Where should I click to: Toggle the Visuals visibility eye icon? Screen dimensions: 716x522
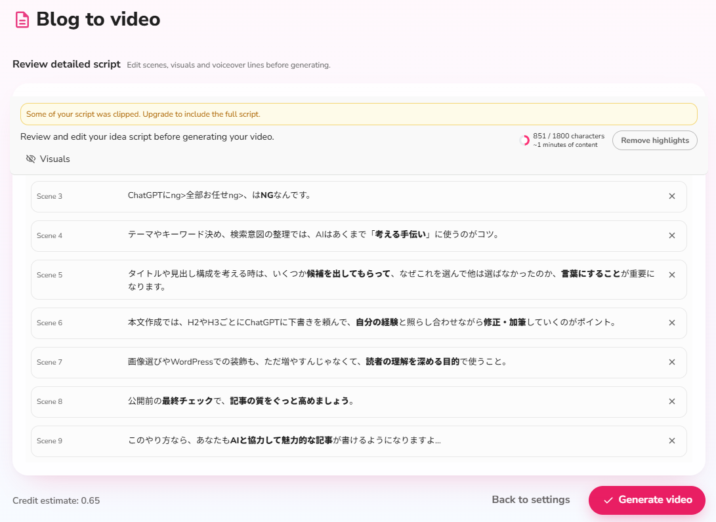31,159
